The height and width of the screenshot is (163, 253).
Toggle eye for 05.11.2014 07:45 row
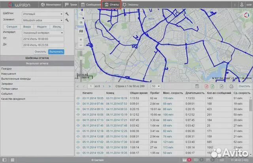[x=78, y=126]
